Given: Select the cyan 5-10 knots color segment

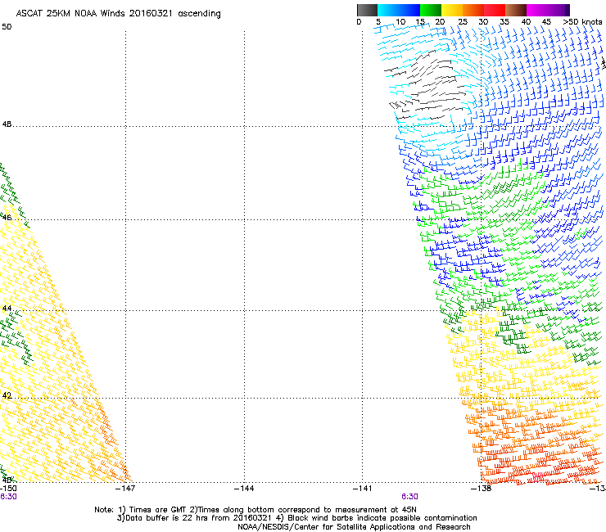Looking at the screenshot, I should tap(388, 10).
